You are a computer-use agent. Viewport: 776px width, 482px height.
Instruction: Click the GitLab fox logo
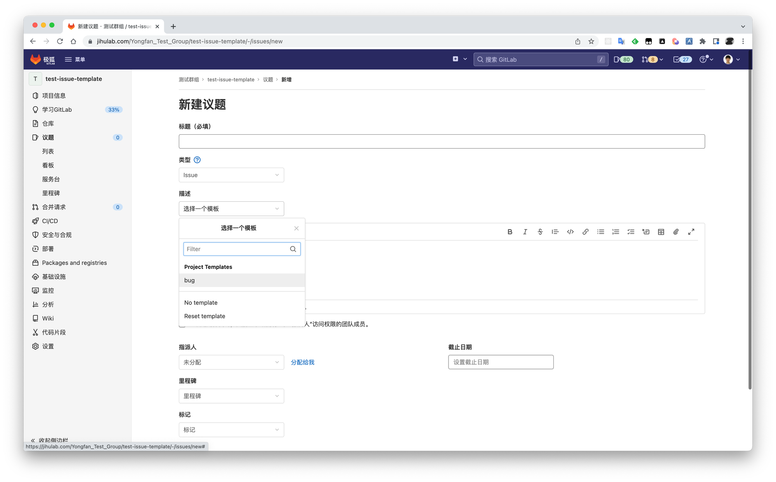click(36, 59)
